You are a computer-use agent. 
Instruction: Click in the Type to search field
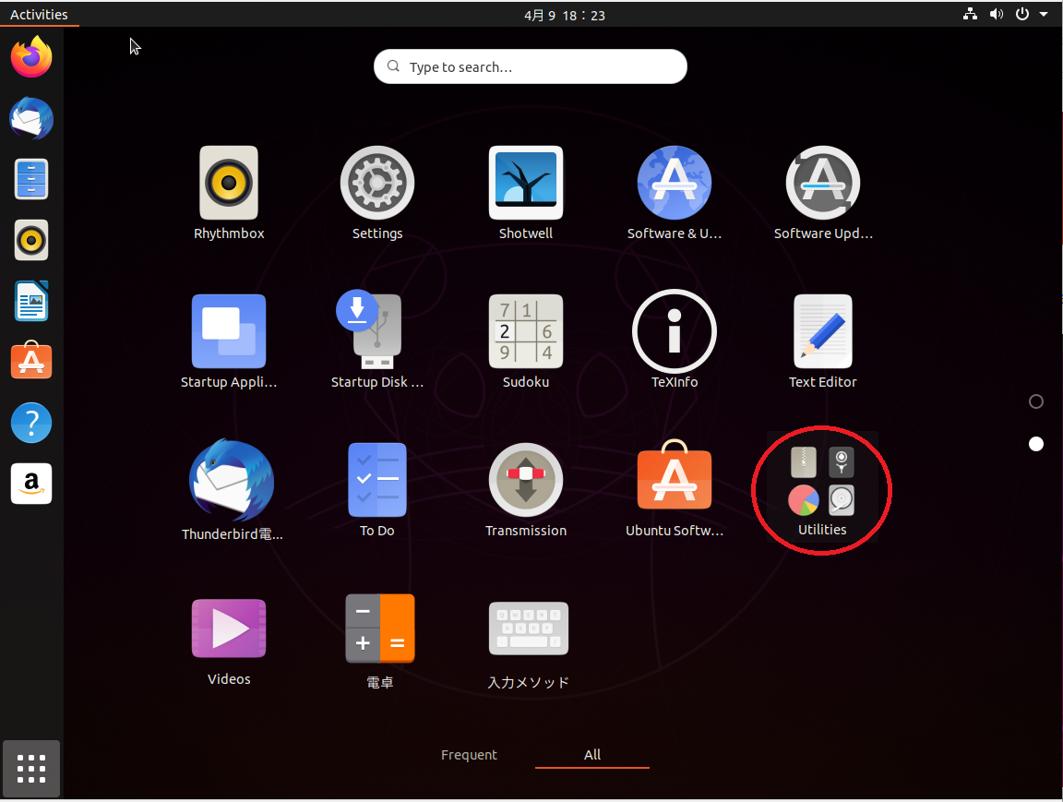click(531, 66)
